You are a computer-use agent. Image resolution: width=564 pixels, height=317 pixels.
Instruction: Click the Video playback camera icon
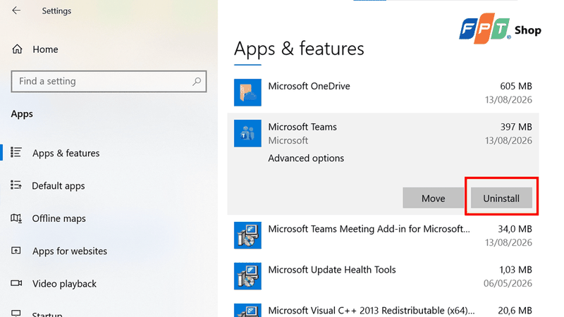click(x=16, y=283)
